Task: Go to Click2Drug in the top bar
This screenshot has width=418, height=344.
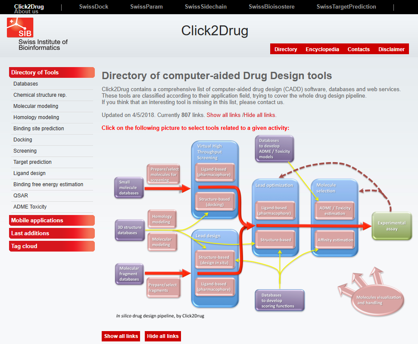Action: tap(29, 6)
